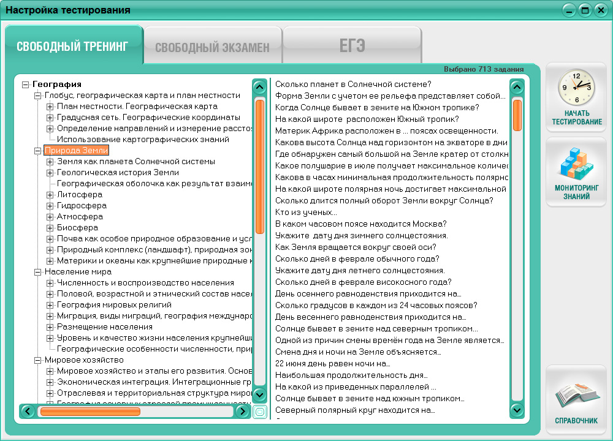Viewport: 613px width, 441px height.
Task: Select the Мировое хозяйство tree item
Action: click(84, 360)
